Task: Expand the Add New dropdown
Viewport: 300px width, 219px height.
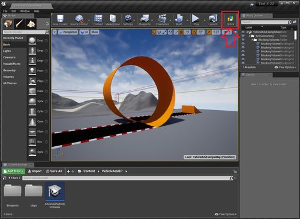Action: pos(14,171)
